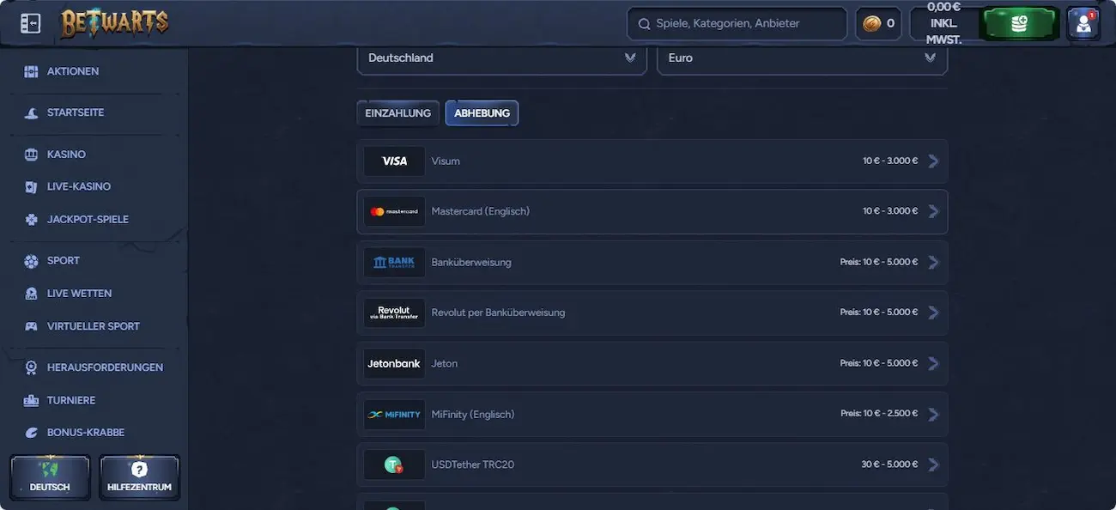Select Kasino text in the sidebar
This screenshot has height=510, width=1116.
(67, 155)
